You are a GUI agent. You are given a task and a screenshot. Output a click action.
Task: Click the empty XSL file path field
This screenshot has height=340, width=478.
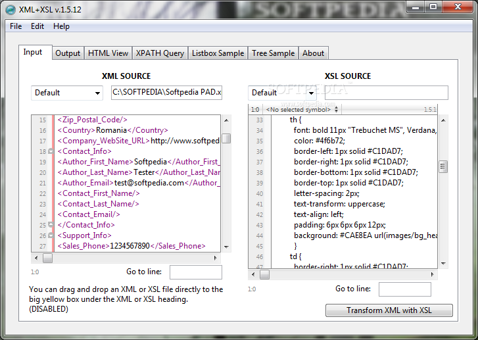click(386, 93)
